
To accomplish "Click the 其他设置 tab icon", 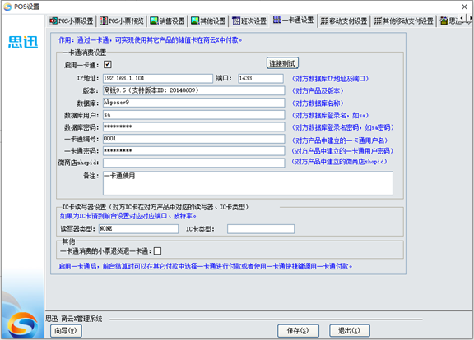I will [x=195, y=21].
